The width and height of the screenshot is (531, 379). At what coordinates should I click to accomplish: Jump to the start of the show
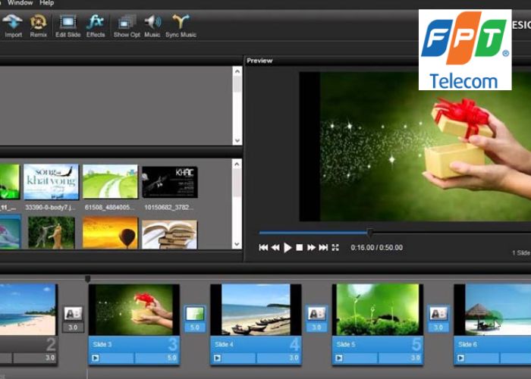(263, 247)
